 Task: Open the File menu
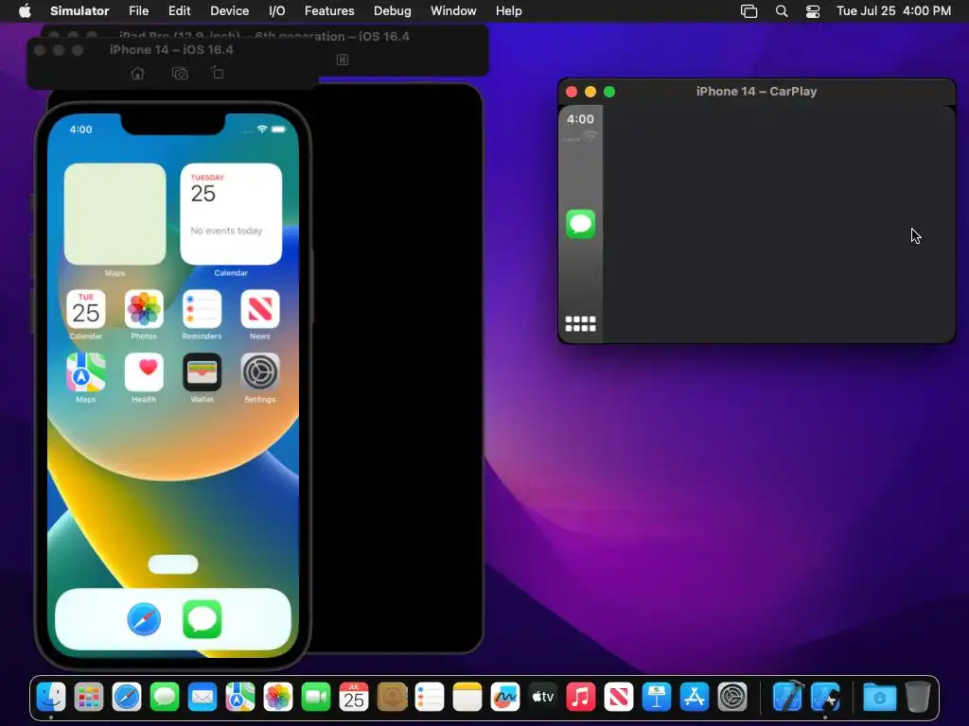tap(138, 11)
